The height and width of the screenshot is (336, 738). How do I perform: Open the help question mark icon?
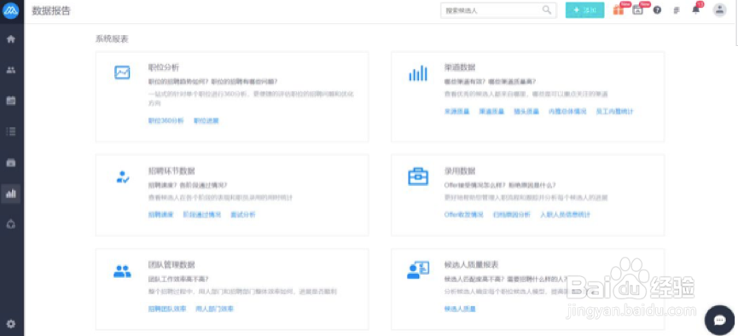[657, 10]
